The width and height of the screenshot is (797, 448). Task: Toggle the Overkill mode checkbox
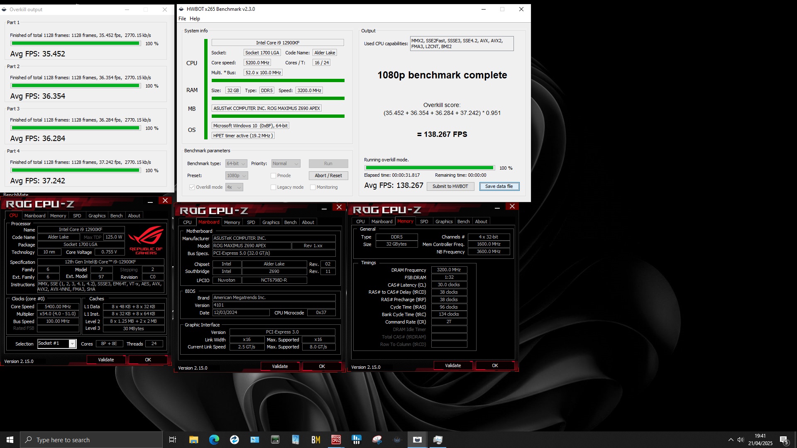[192, 187]
